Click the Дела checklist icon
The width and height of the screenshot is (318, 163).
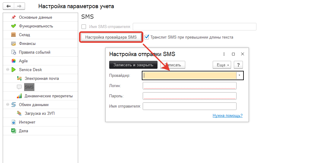pos(13,131)
